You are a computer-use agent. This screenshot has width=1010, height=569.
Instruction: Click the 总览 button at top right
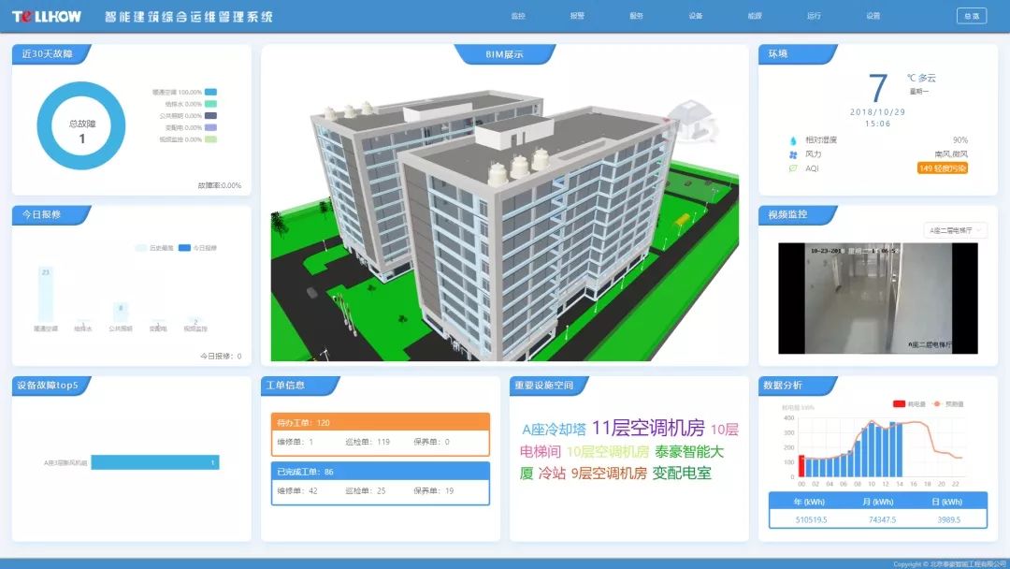coord(971,16)
